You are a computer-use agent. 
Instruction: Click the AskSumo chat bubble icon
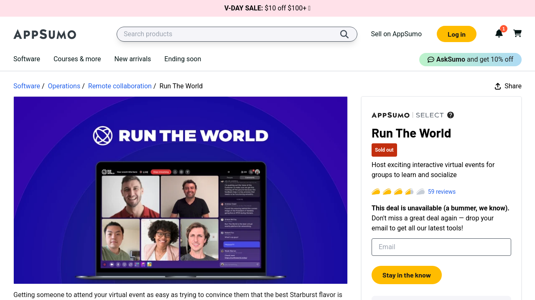tap(431, 60)
